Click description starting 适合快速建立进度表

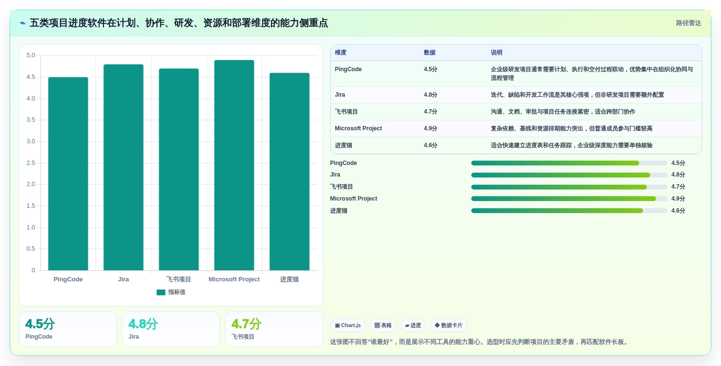pos(571,145)
